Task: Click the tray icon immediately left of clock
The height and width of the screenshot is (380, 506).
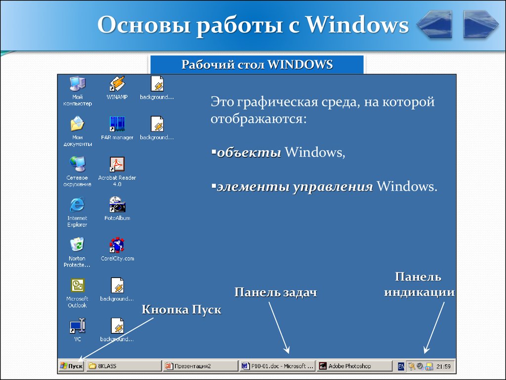Action: point(429,366)
